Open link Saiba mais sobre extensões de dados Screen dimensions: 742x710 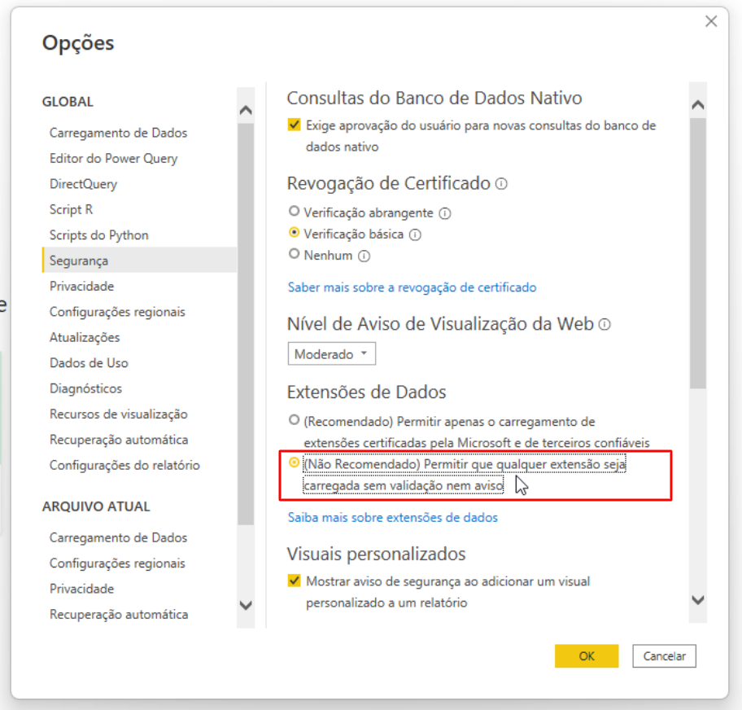click(393, 518)
